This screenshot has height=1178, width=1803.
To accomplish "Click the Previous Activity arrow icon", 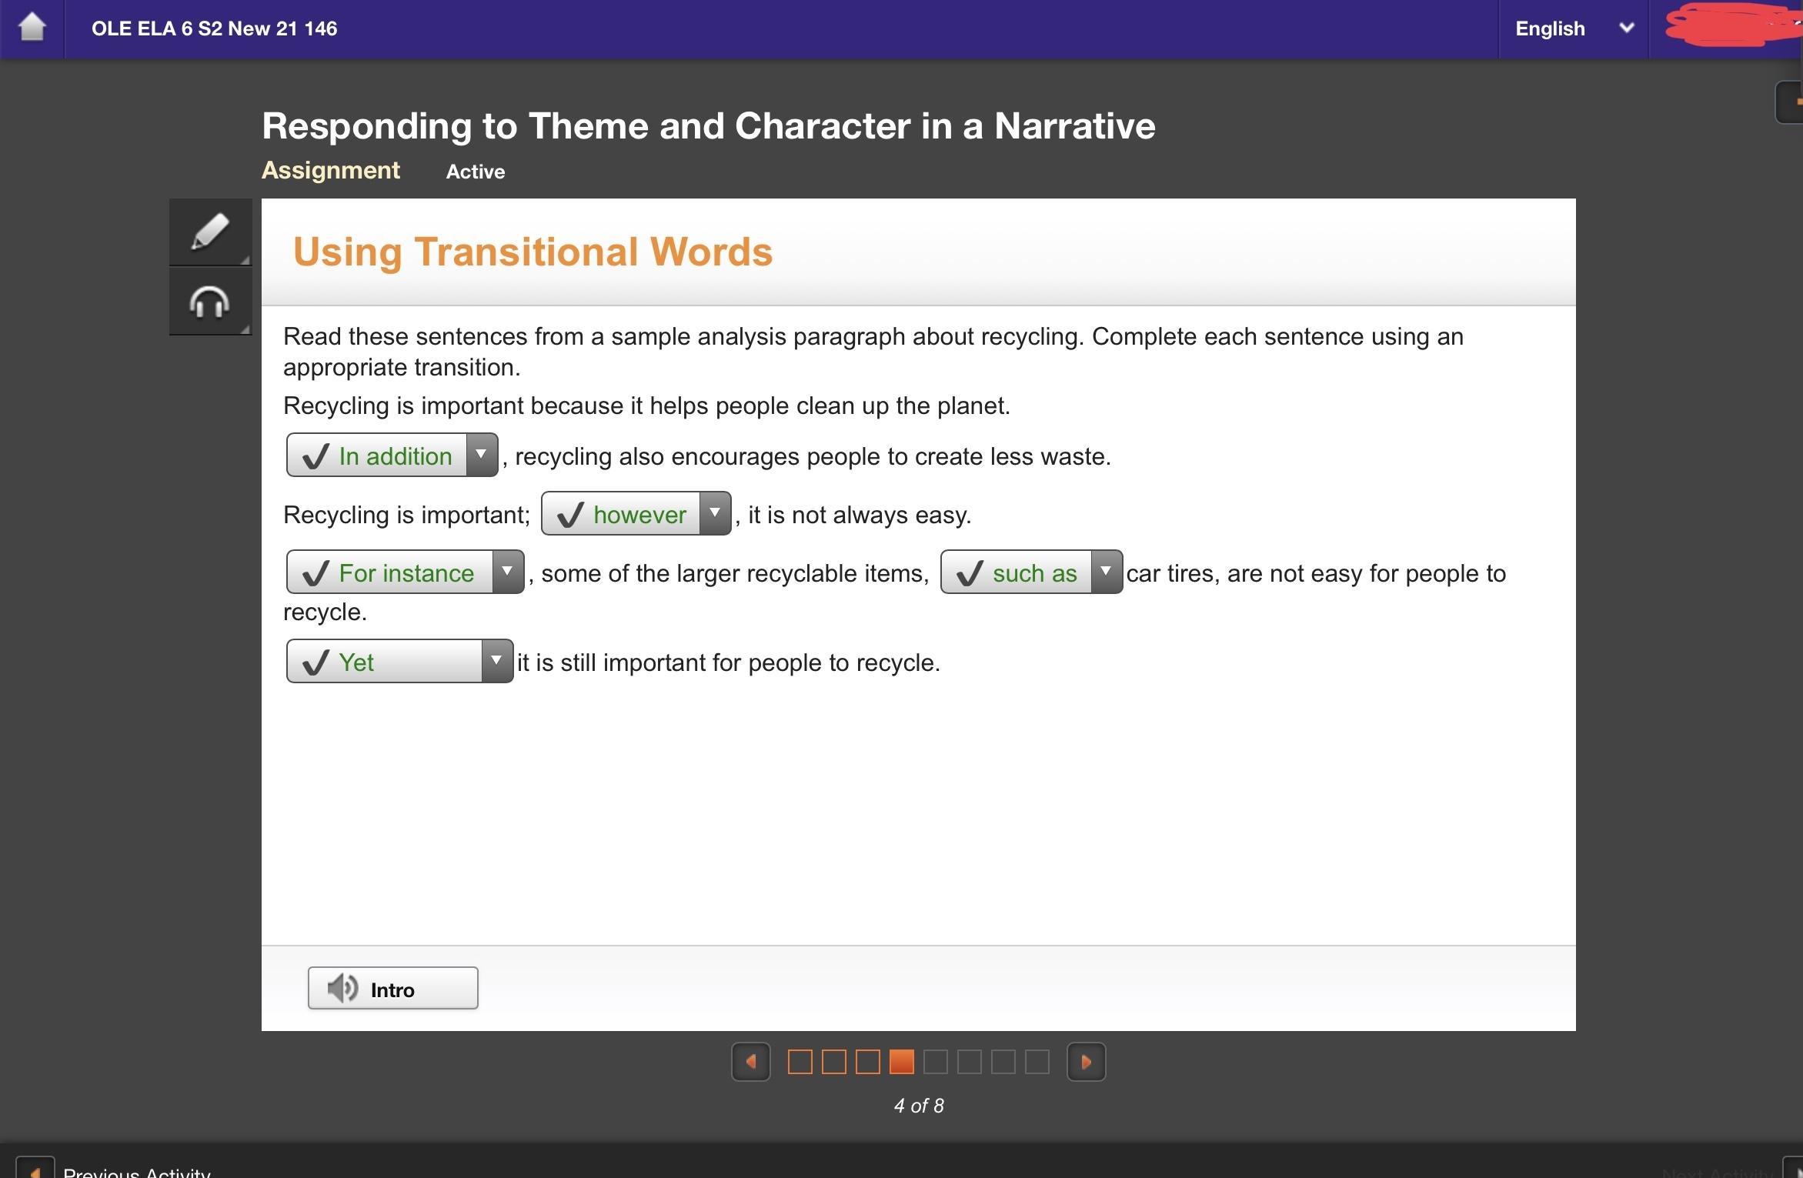I will coord(35,1170).
